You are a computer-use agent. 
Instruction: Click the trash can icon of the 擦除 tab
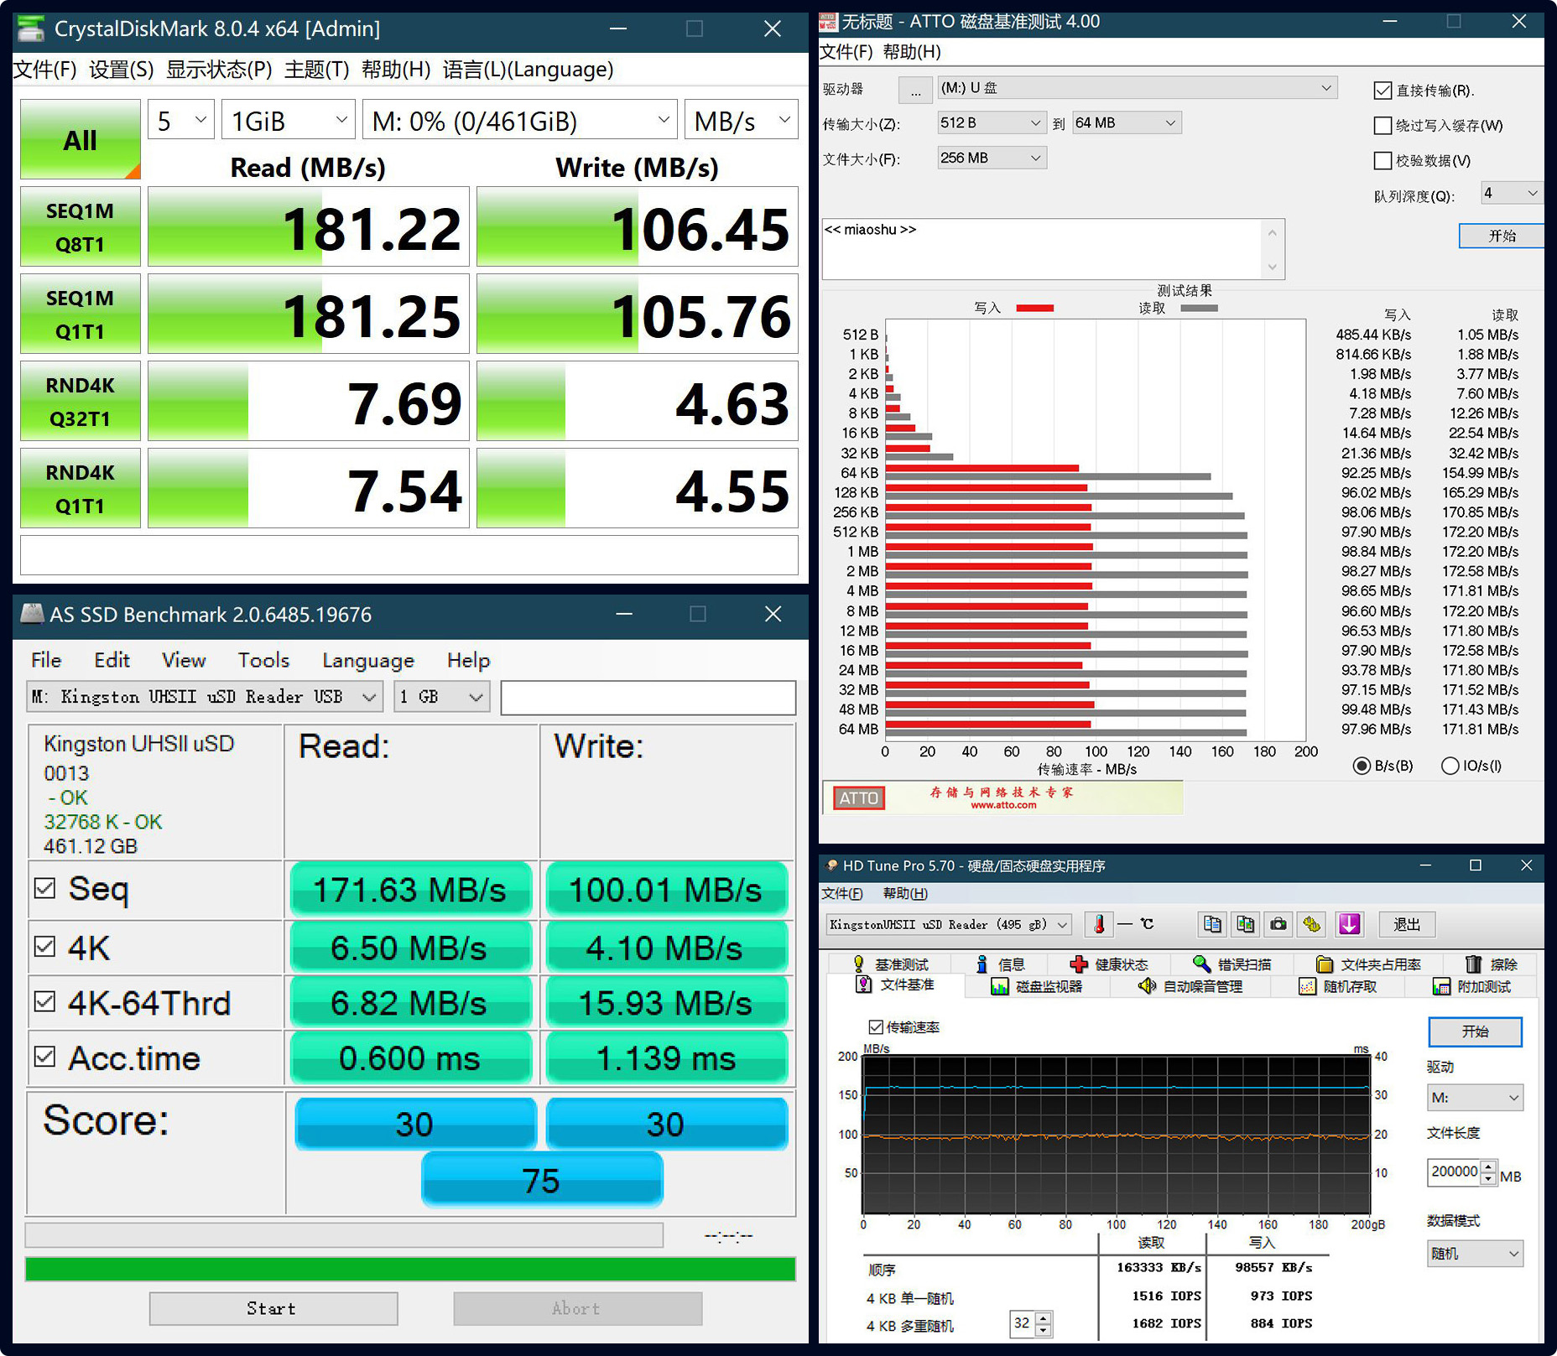(1473, 964)
